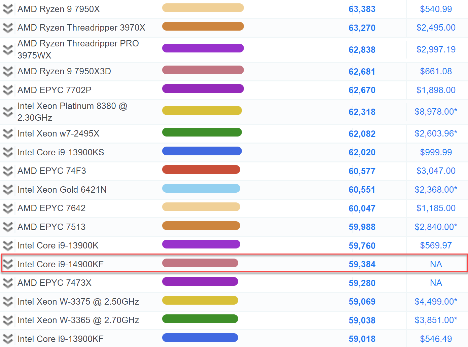Click the 63,383 score for Ryzen 9 7950X

362,9
